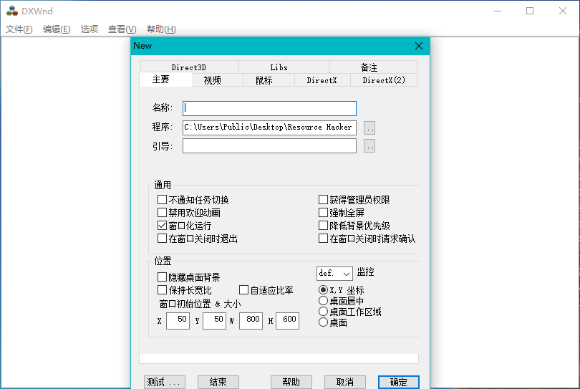Select 桌面居中 radio option
Viewport: 580px width, 389px height.
323,301
